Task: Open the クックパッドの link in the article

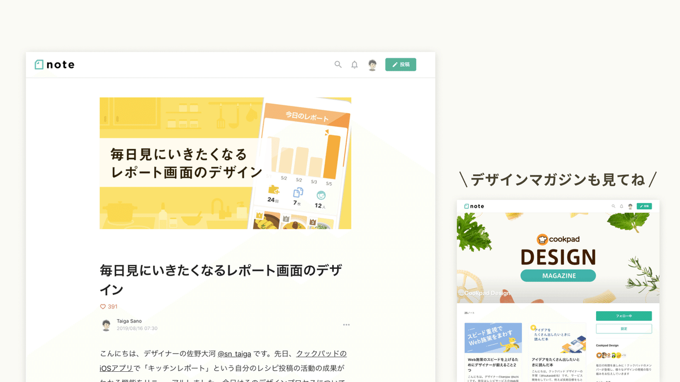Action: (321, 354)
